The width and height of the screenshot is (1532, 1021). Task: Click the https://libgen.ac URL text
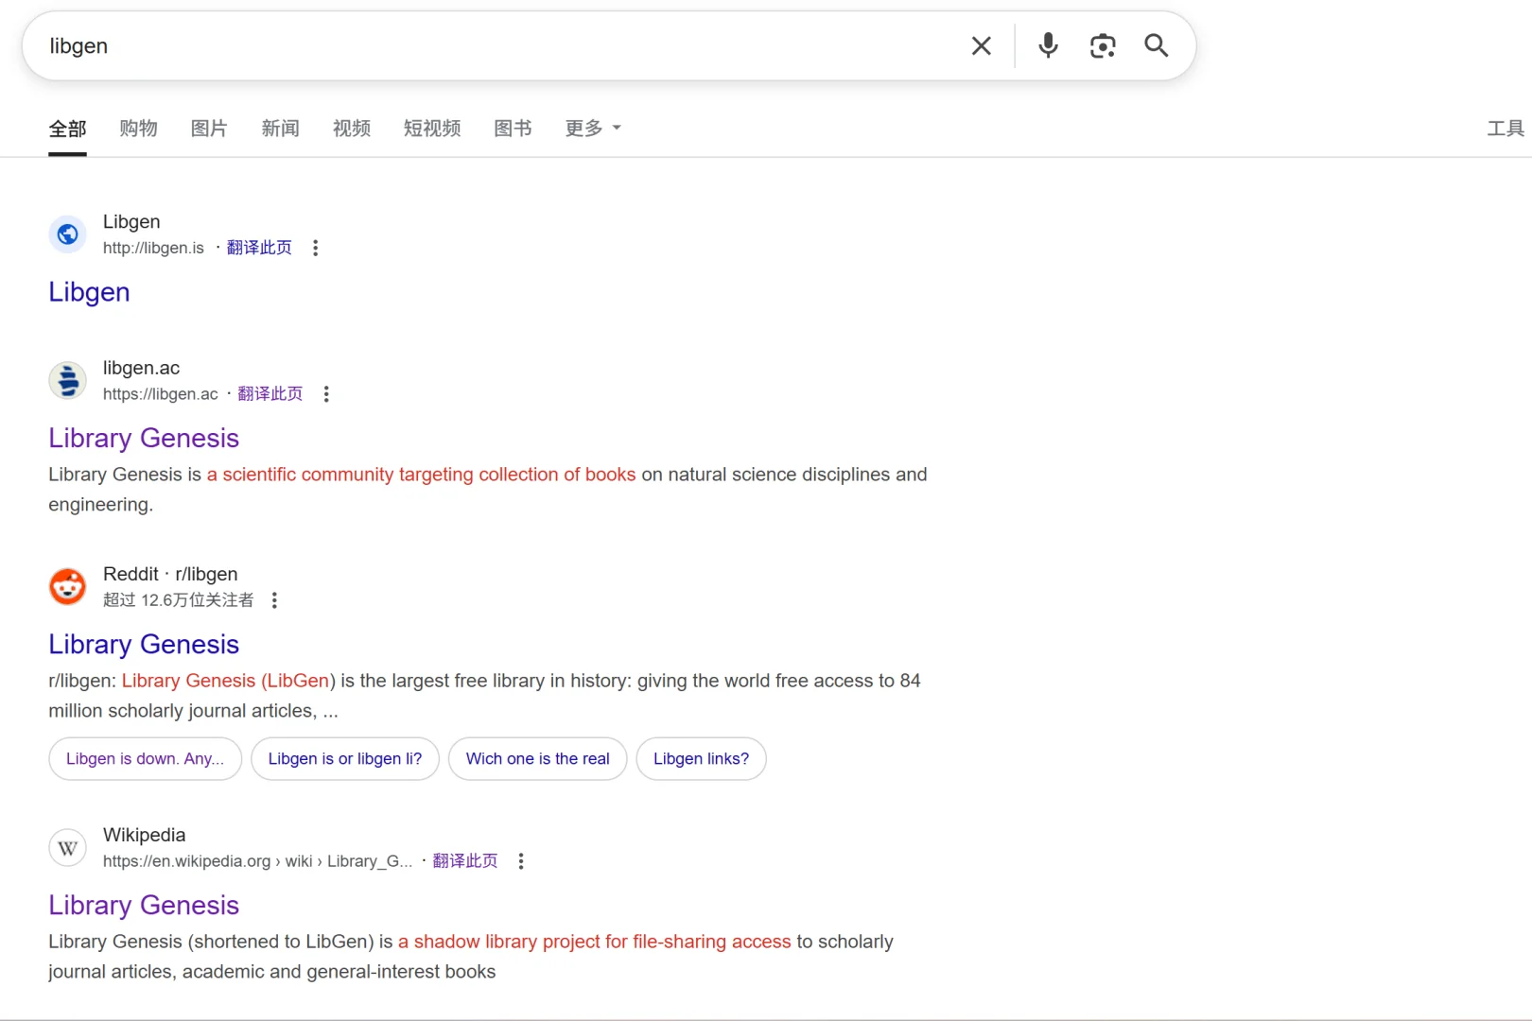161,394
